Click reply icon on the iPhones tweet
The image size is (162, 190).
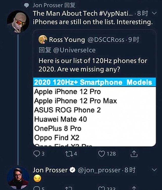click(x=36, y=153)
